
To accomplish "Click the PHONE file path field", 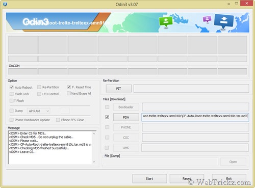I will click(x=195, y=127).
